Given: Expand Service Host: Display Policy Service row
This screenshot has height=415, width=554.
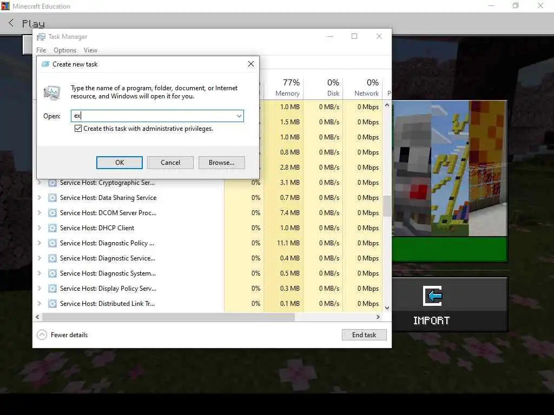Looking at the screenshot, I should [x=39, y=289].
